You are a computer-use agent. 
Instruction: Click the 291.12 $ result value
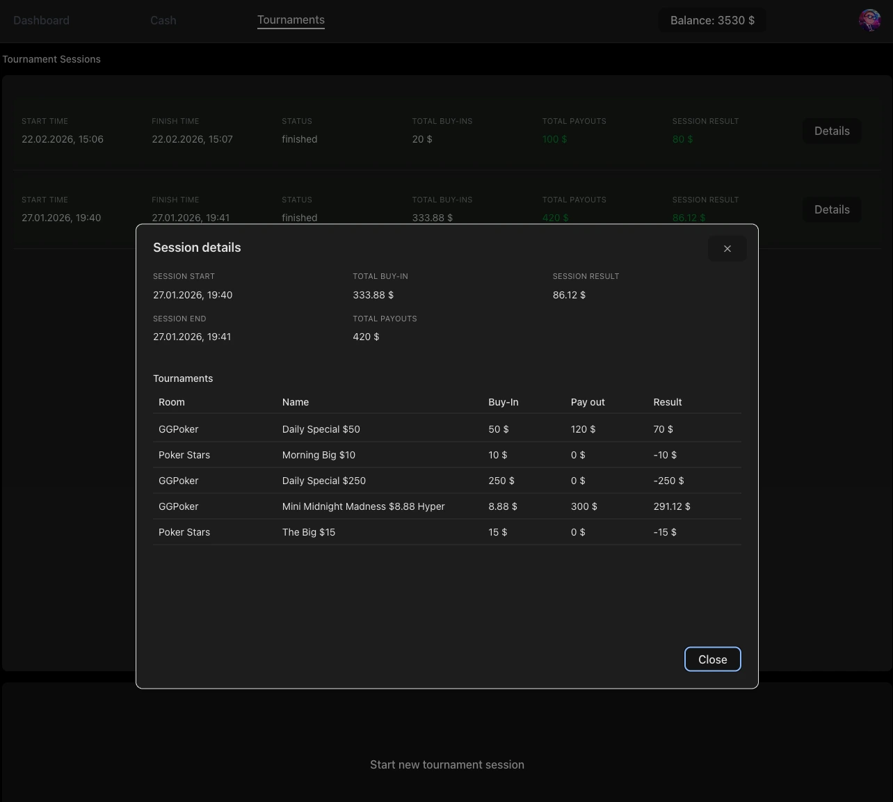click(x=672, y=506)
